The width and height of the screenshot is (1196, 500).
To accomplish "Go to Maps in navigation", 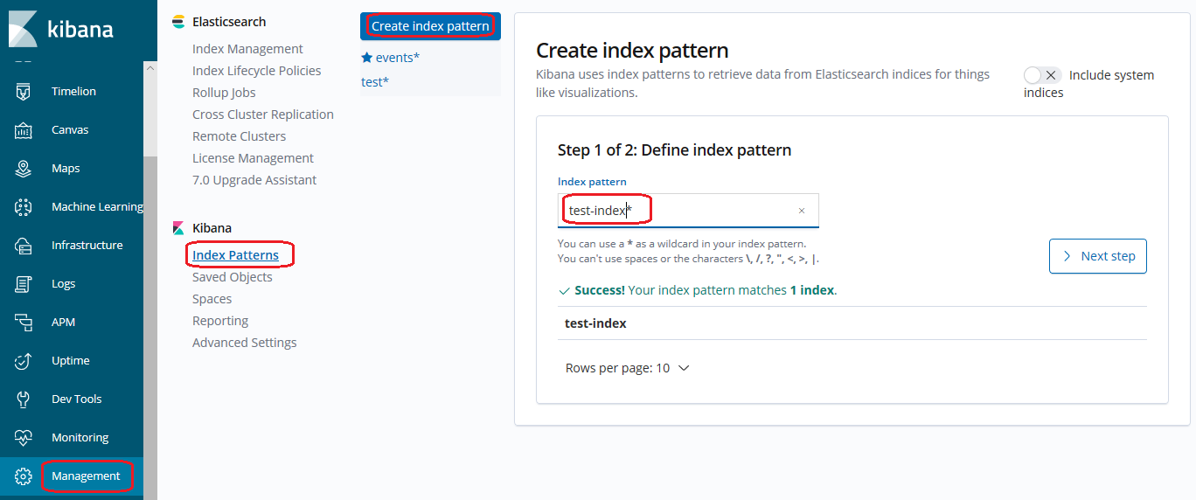I will click(66, 168).
